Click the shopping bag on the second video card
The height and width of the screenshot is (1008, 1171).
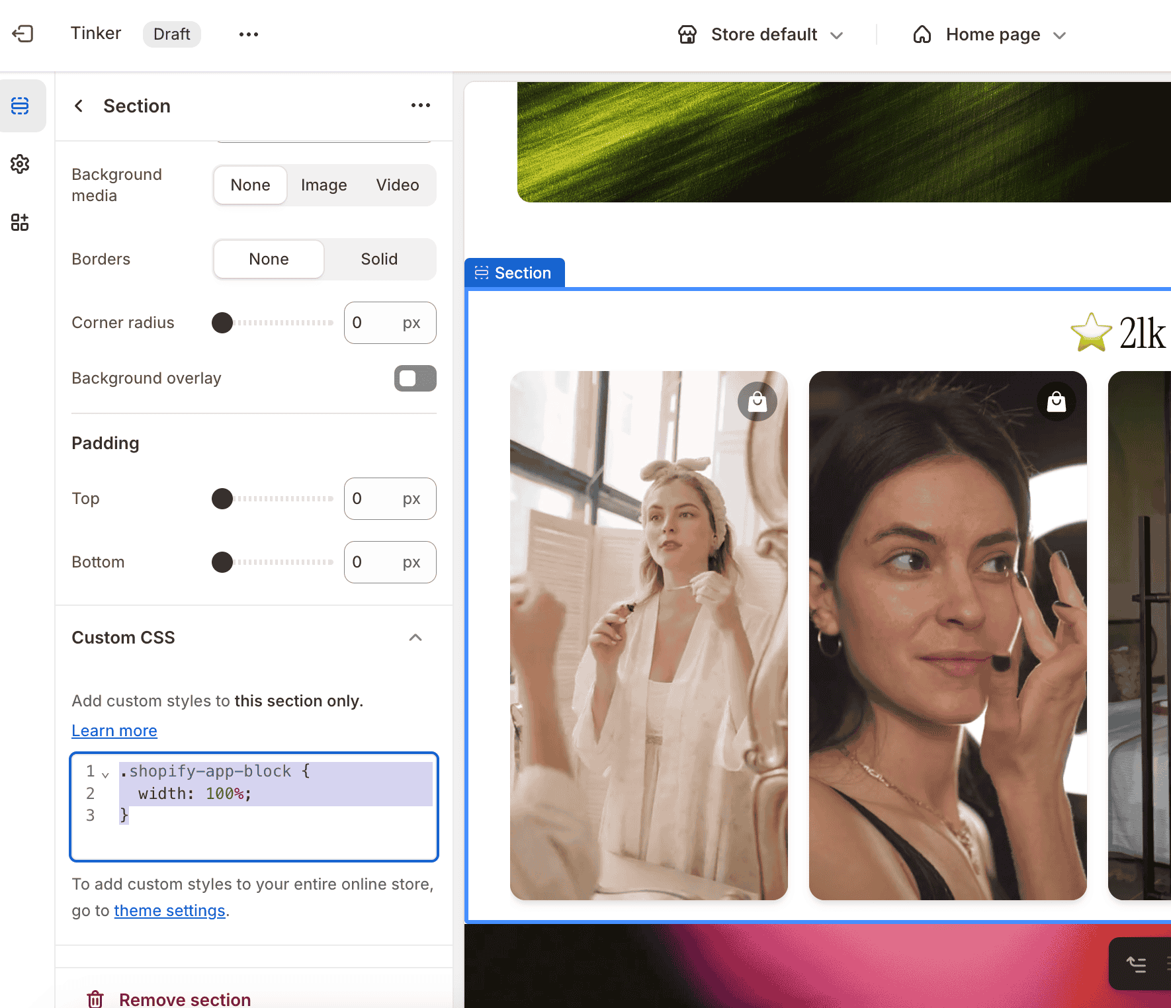pos(1055,401)
